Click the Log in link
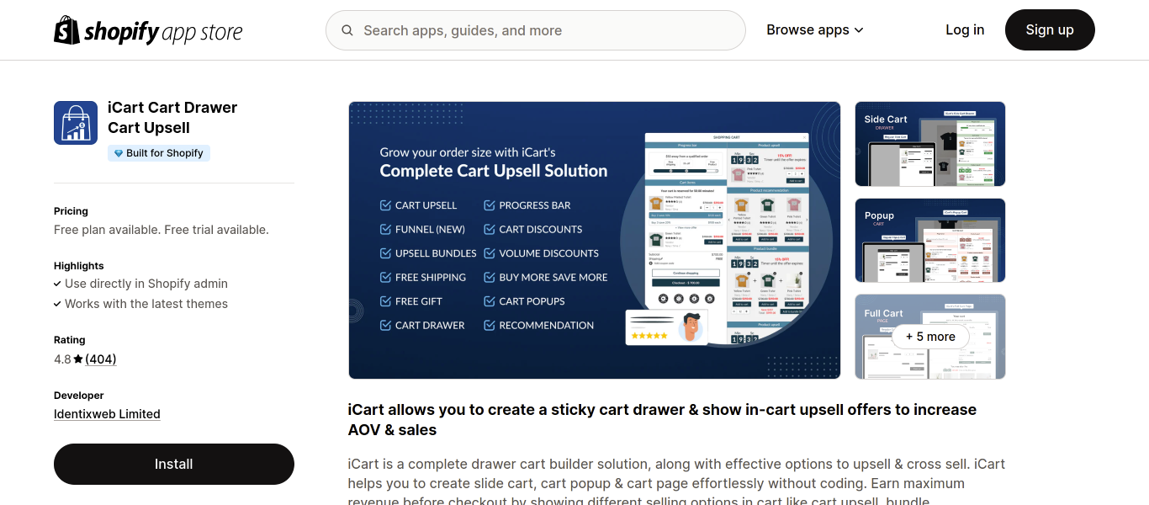Screen dimensions: 1149x505 964,29
